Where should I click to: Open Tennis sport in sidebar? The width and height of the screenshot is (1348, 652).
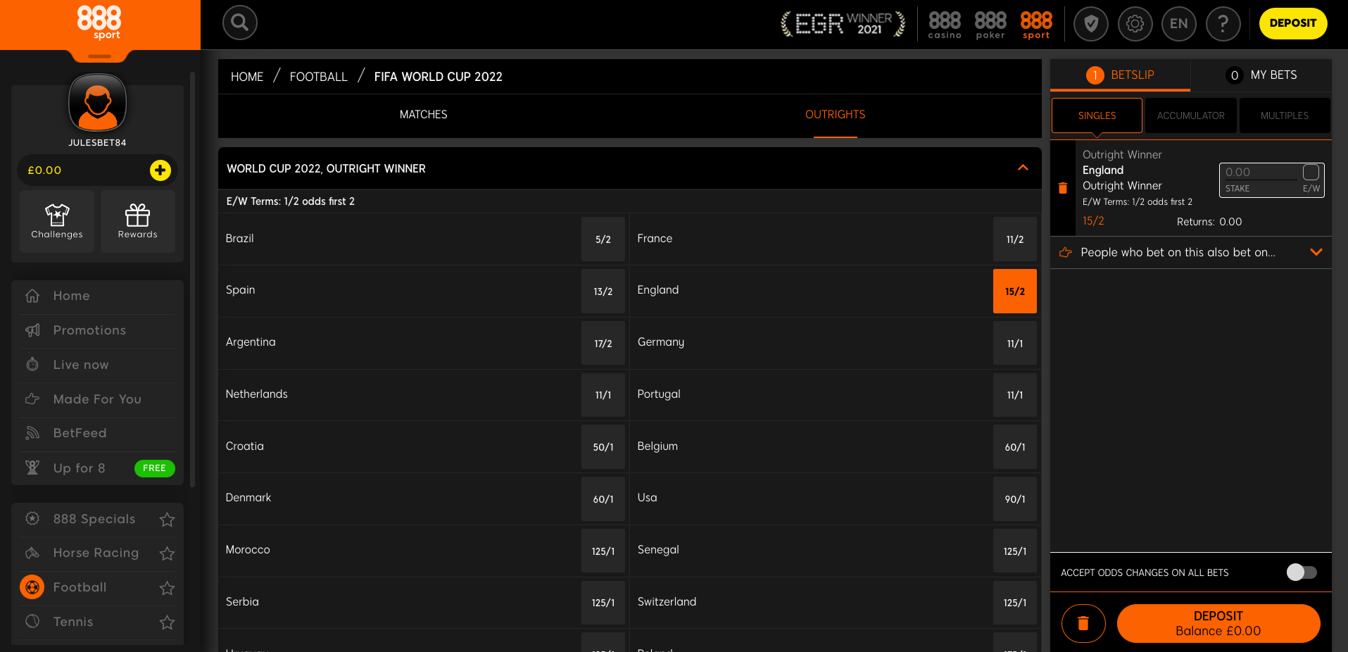[x=73, y=622]
